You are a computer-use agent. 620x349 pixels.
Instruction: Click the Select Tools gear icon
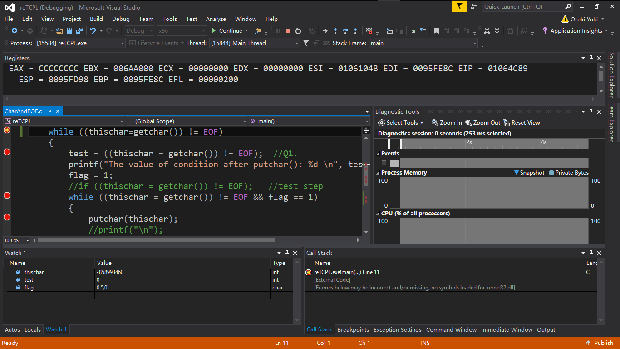click(x=382, y=123)
